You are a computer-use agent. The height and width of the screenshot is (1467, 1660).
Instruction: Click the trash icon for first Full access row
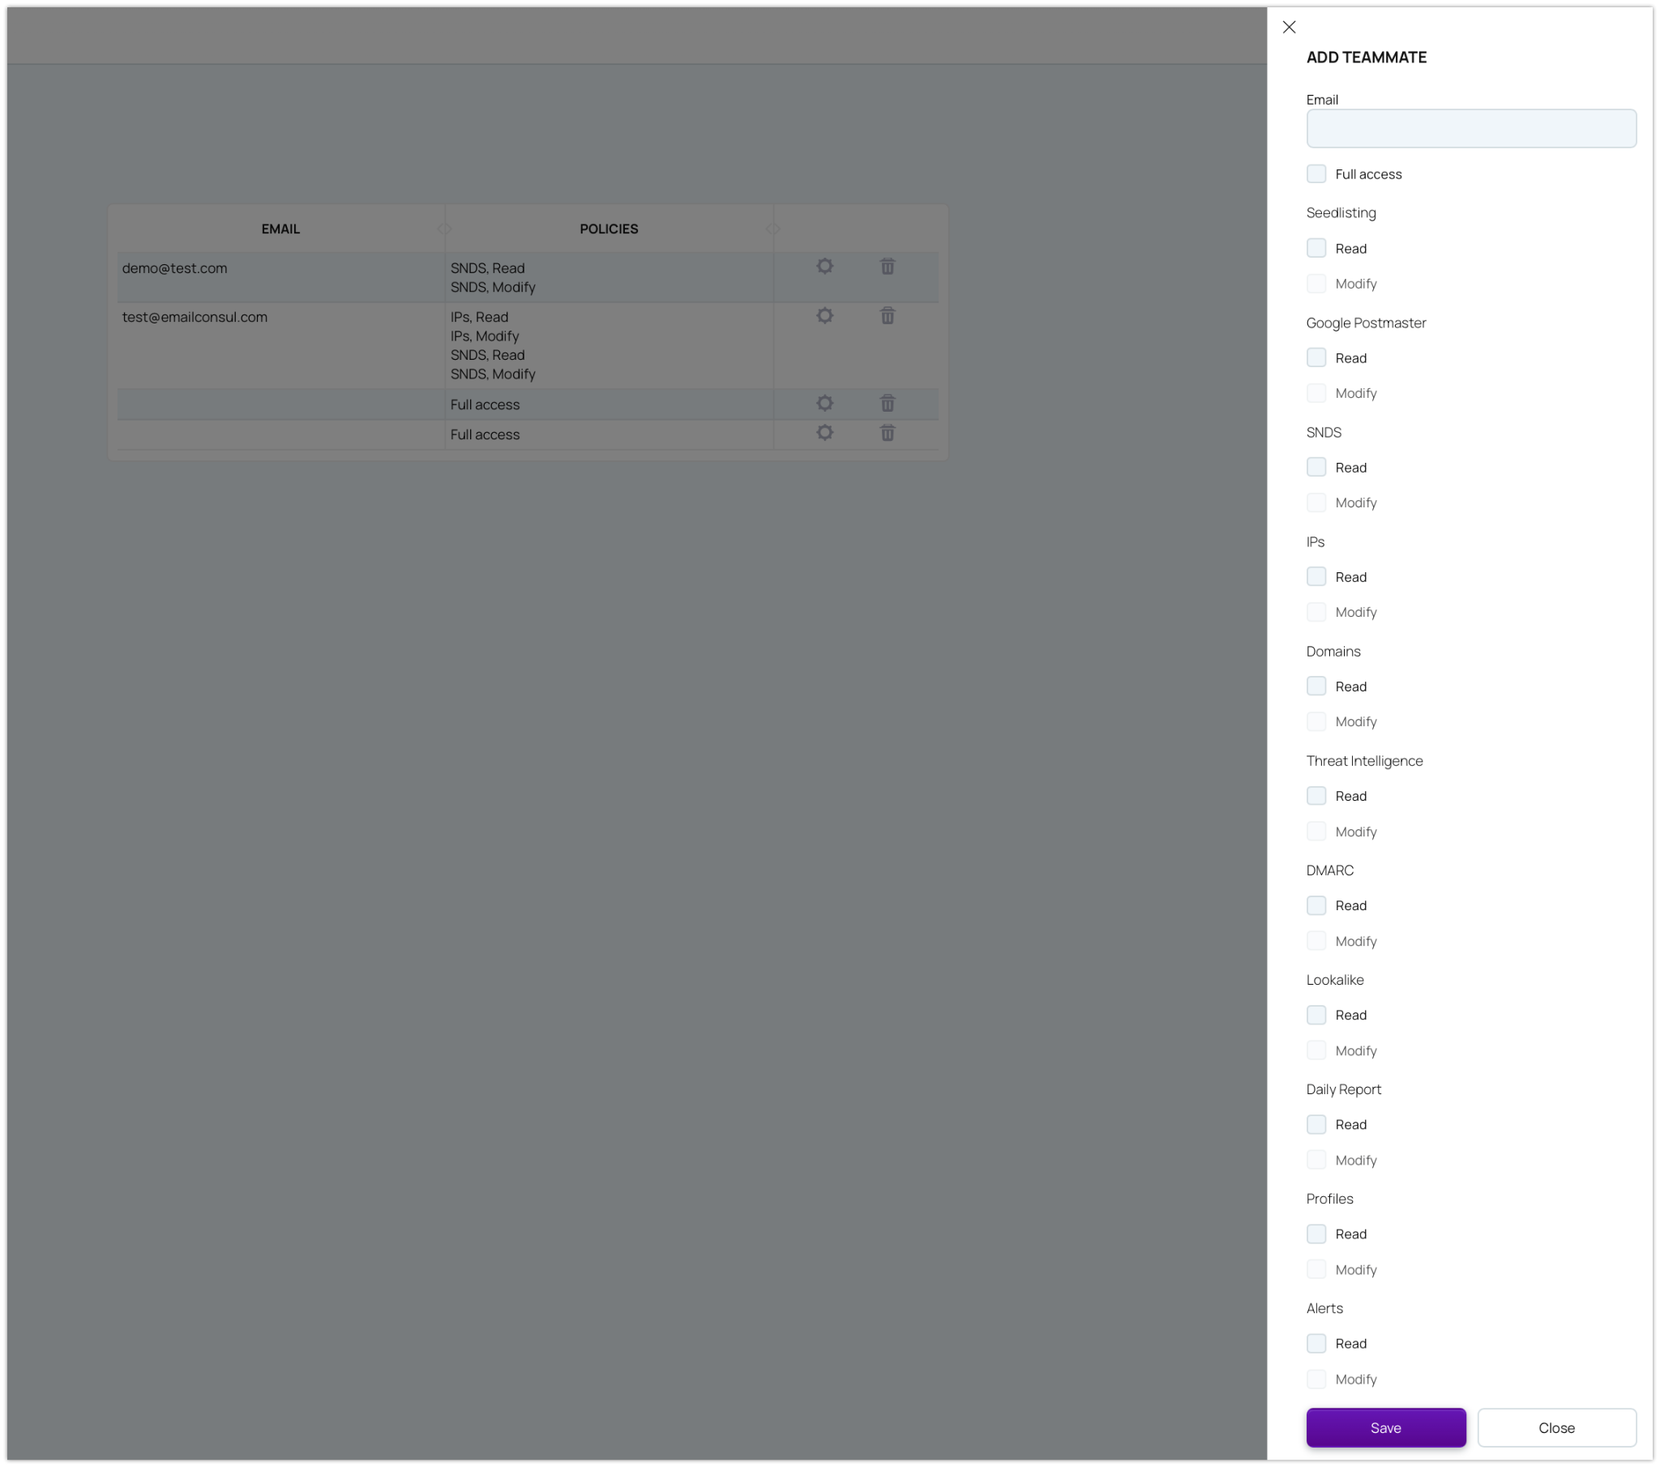pos(888,404)
